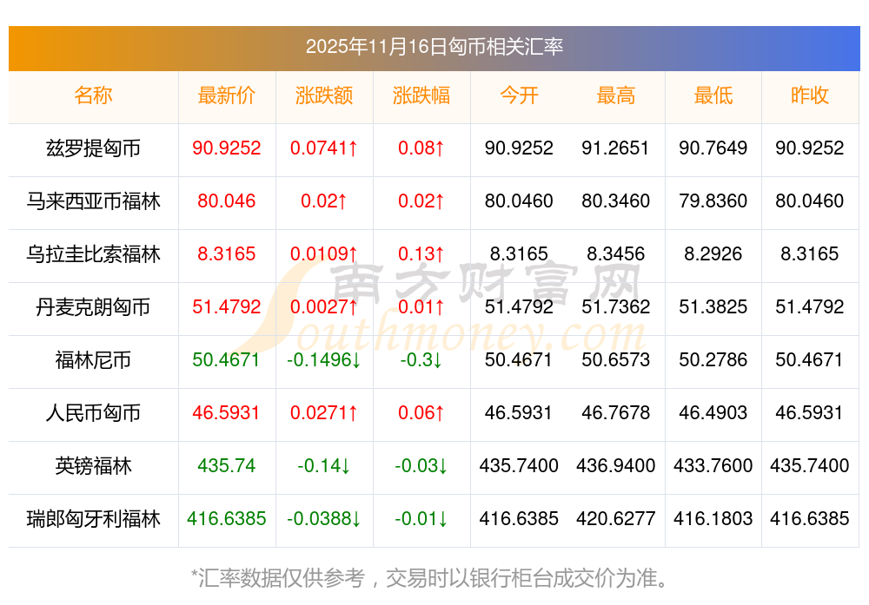Click the 最新价 column header
869x605 pixels.
tap(227, 95)
